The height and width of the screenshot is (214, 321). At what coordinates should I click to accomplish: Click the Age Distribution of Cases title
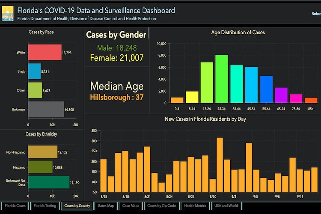tap(238, 33)
